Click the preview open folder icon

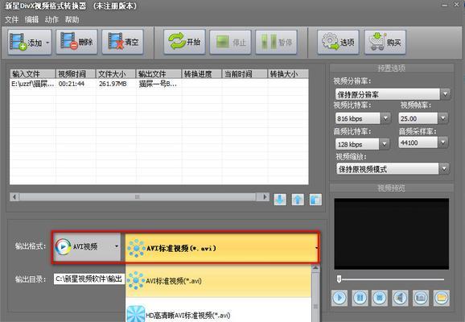pyautogui.click(x=442, y=298)
